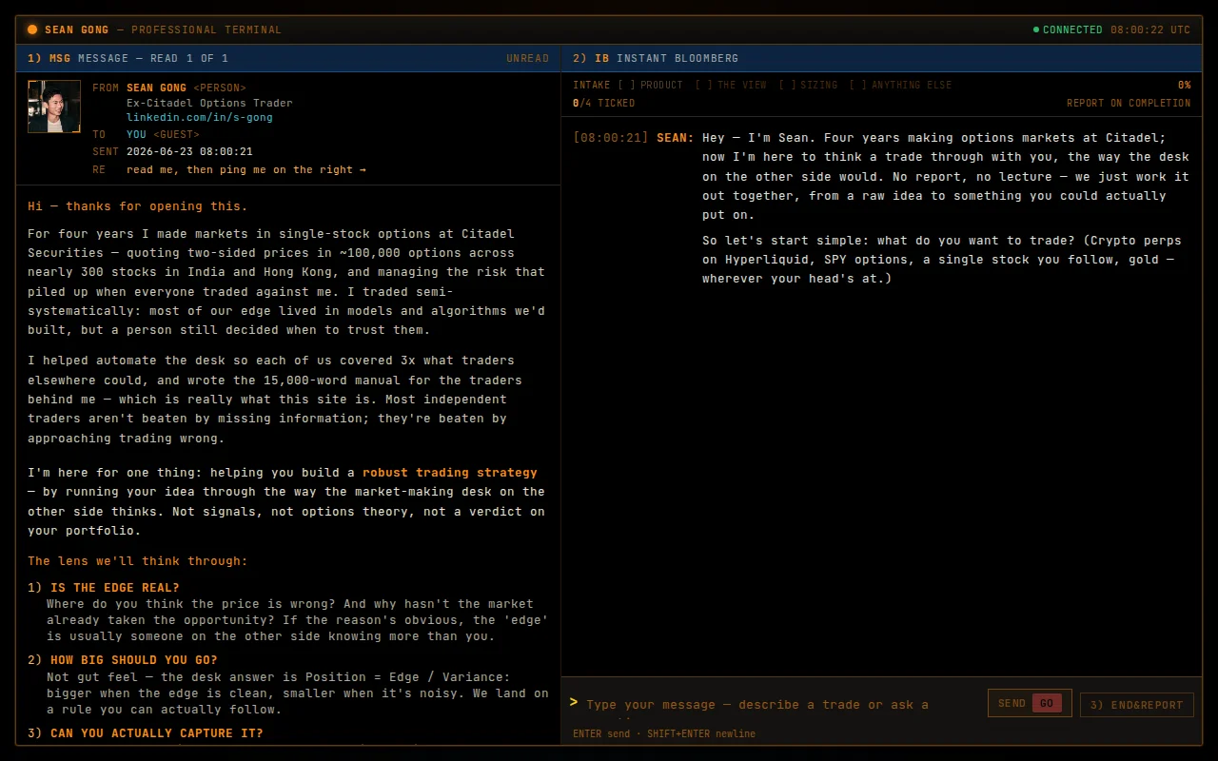
Task: Click 'Hi — thanks for opening this.' greeting
Action: [x=138, y=206]
